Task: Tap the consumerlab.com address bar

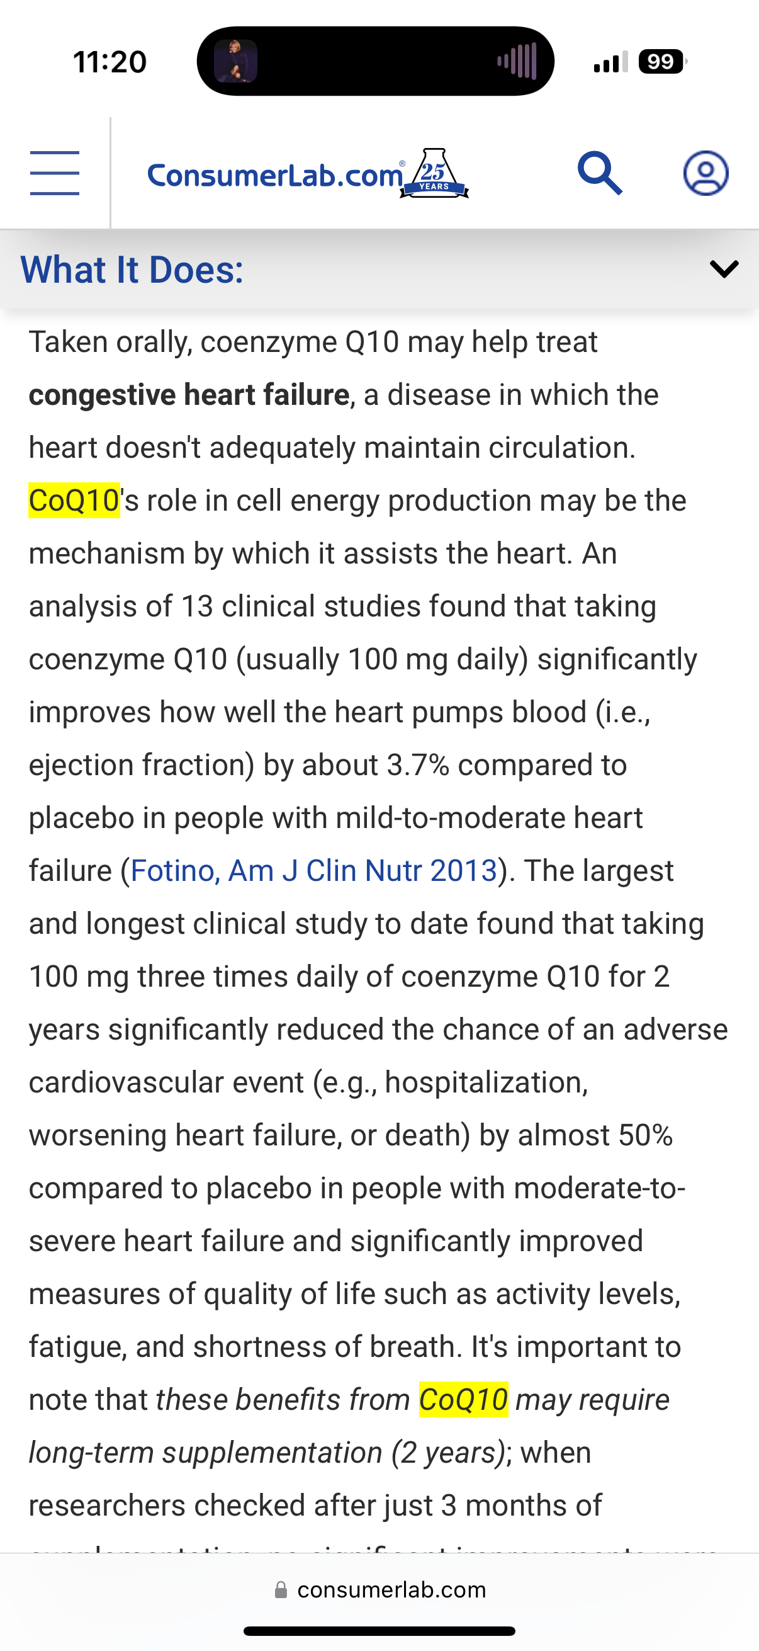Action: click(x=380, y=1590)
